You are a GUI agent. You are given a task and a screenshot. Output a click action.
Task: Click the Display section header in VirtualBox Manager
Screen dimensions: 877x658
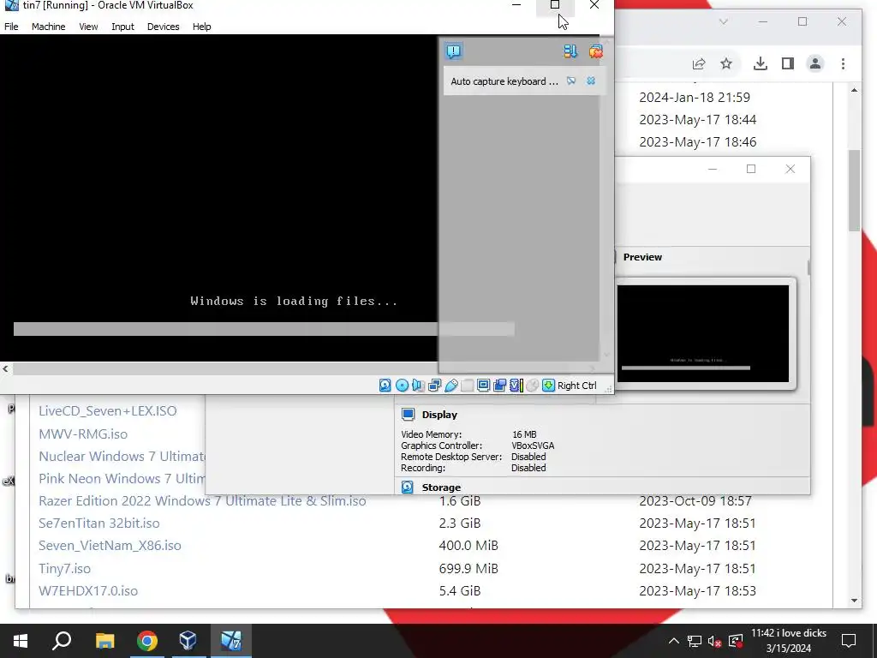(439, 415)
